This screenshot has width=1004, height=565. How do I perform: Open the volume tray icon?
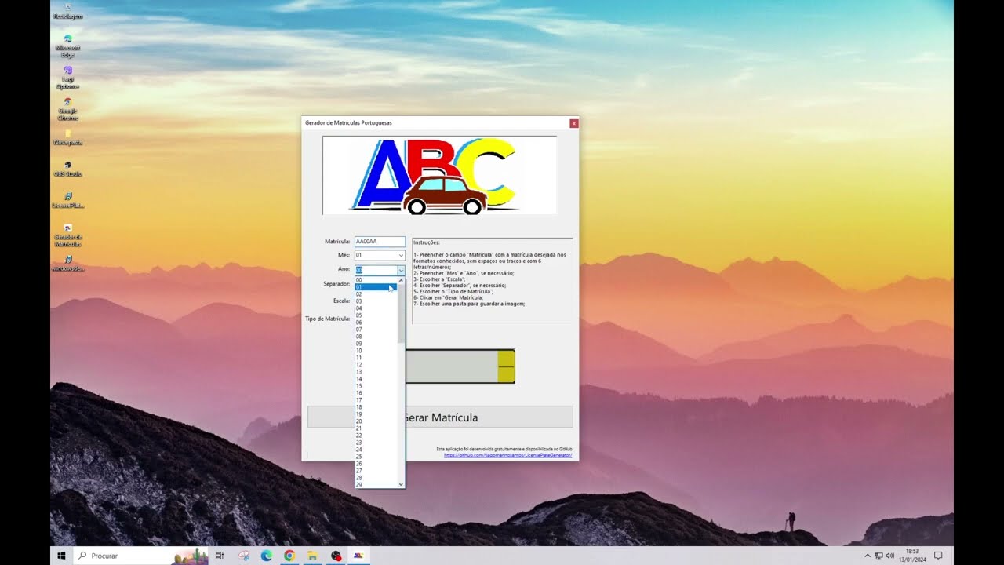(890, 556)
